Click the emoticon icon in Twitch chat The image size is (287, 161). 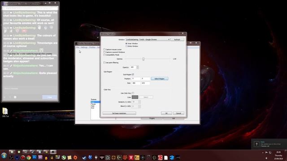(15, 97)
